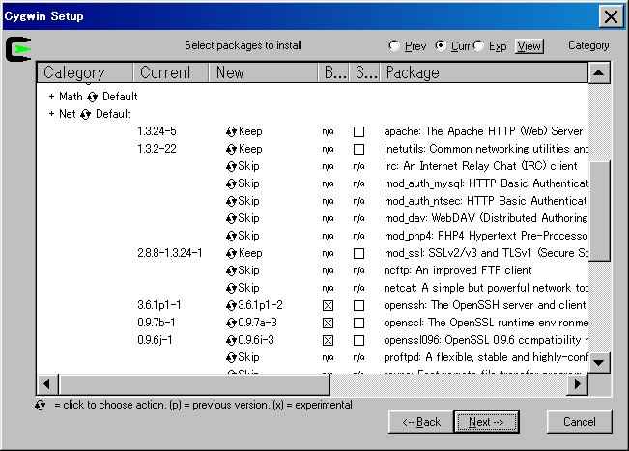629x451 pixels.
Task: Expand the Net category plus sign
Action: click(52, 114)
